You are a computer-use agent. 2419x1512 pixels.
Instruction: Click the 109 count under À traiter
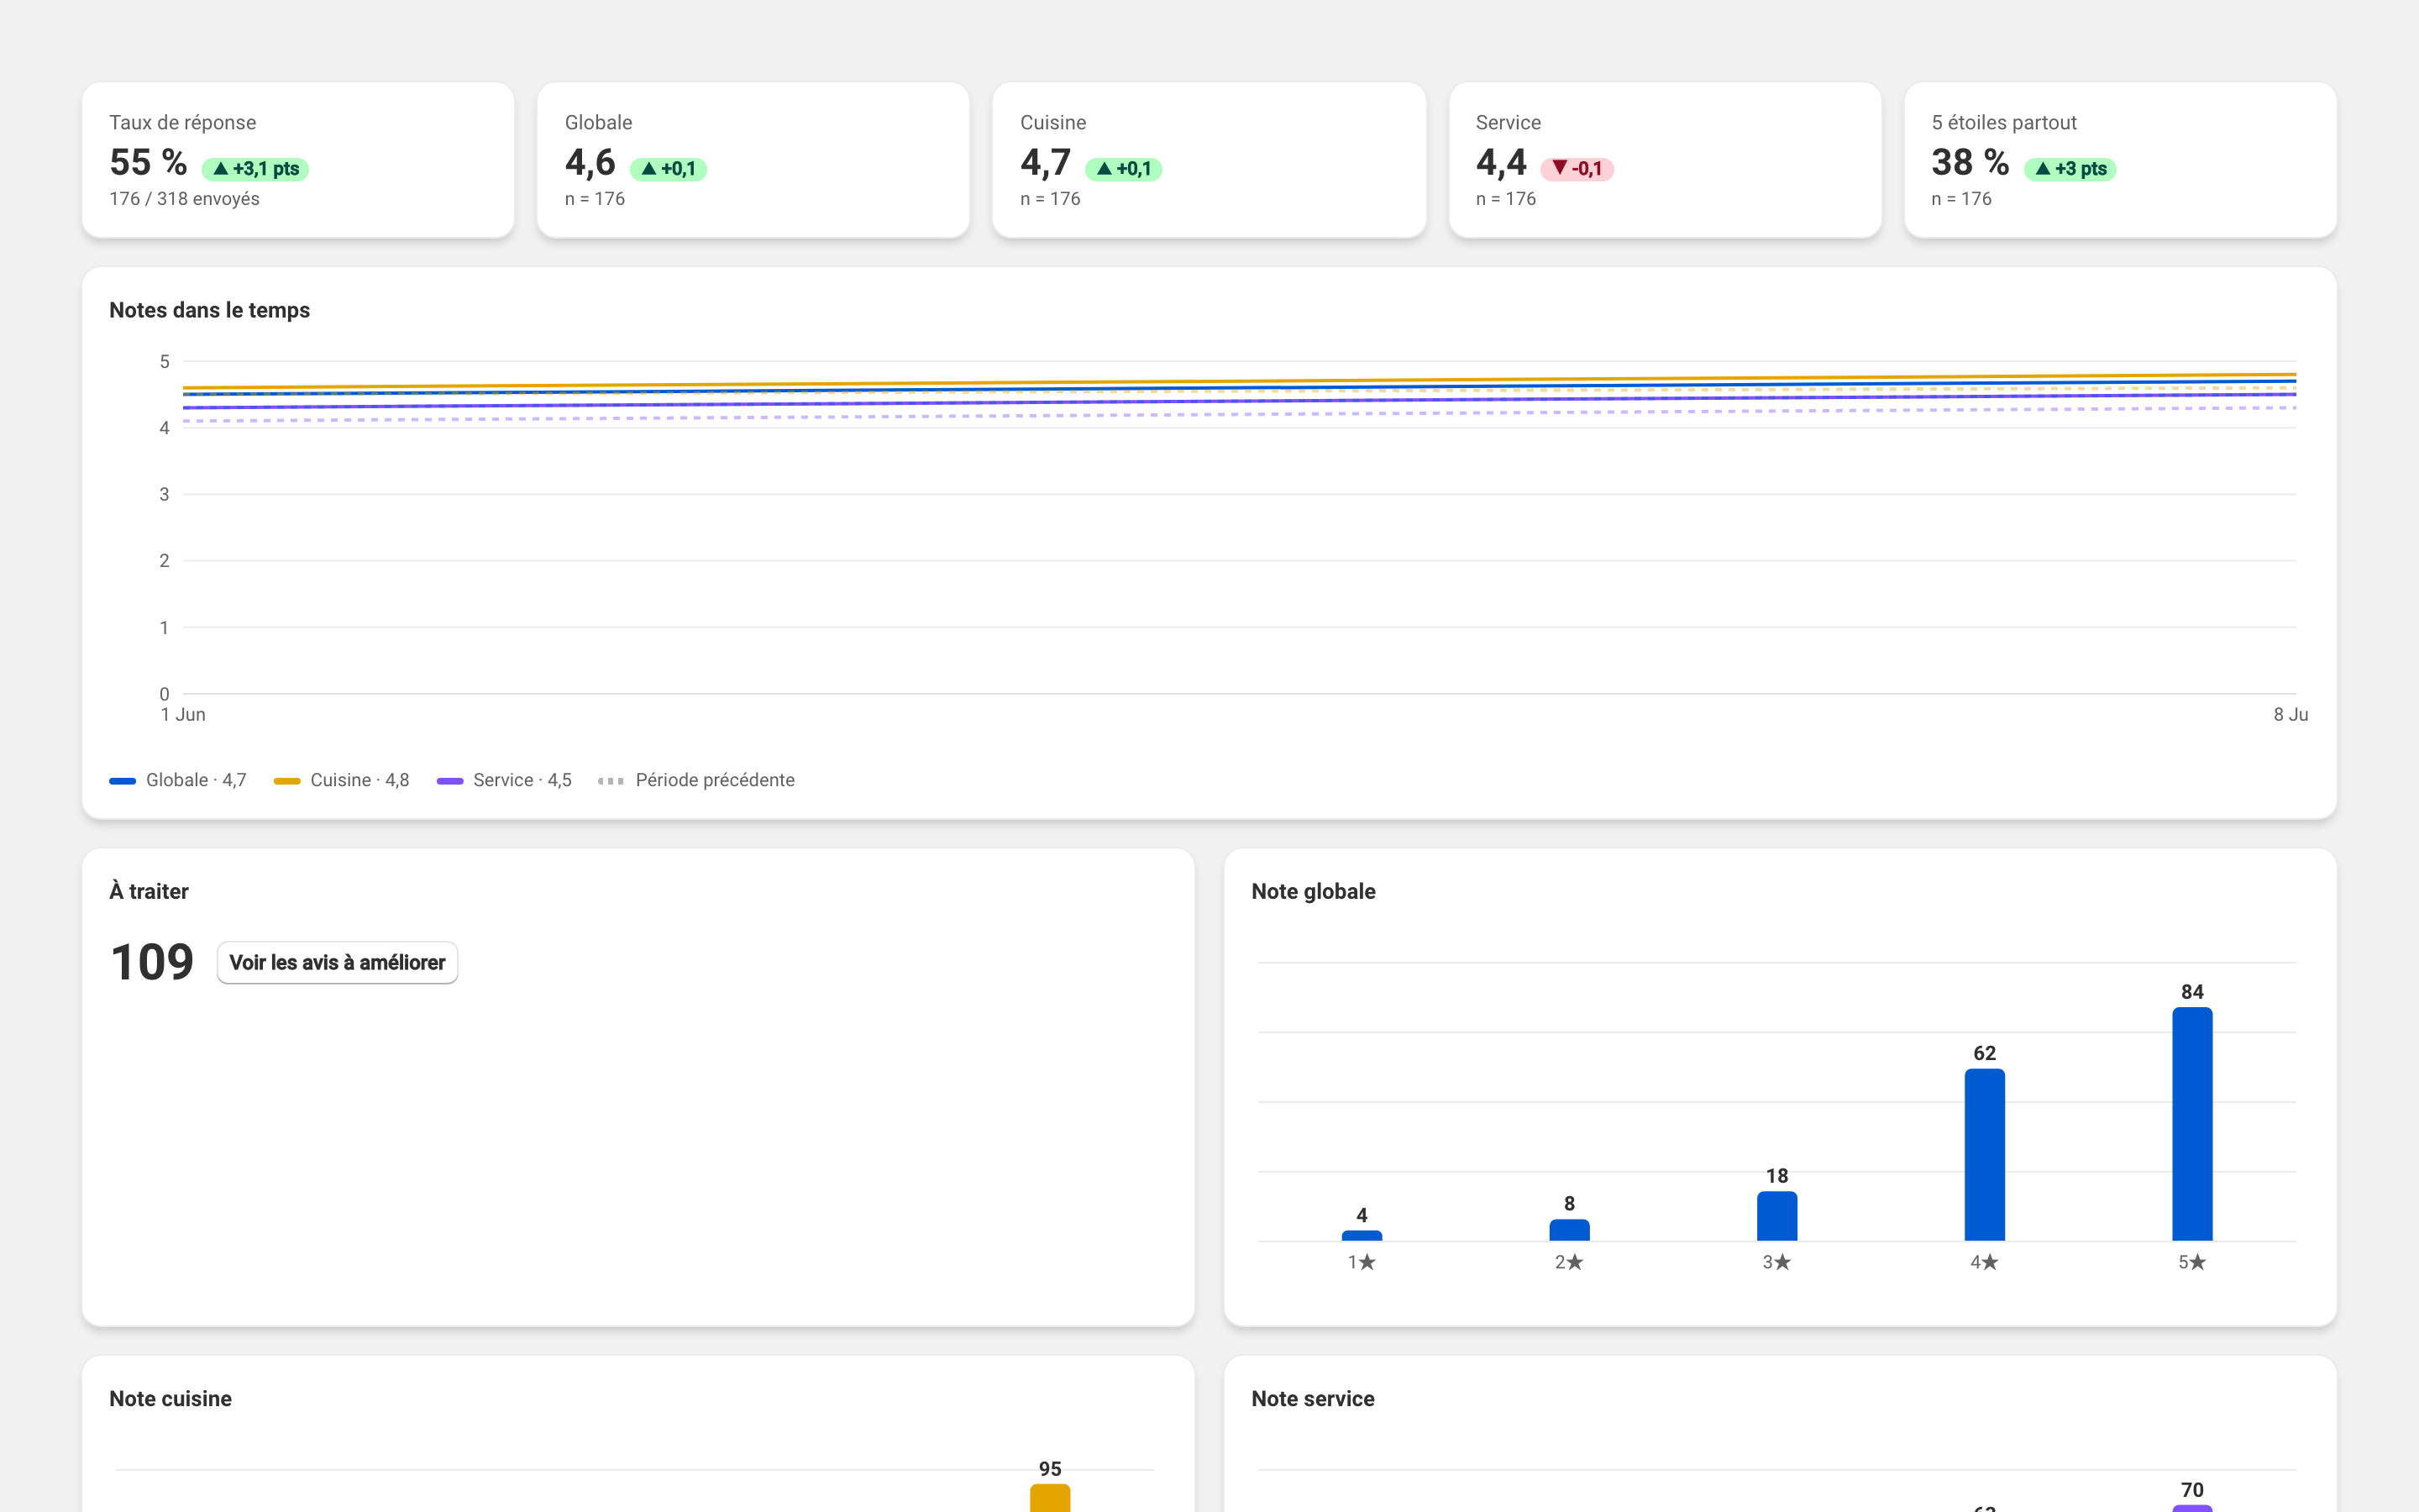152,962
